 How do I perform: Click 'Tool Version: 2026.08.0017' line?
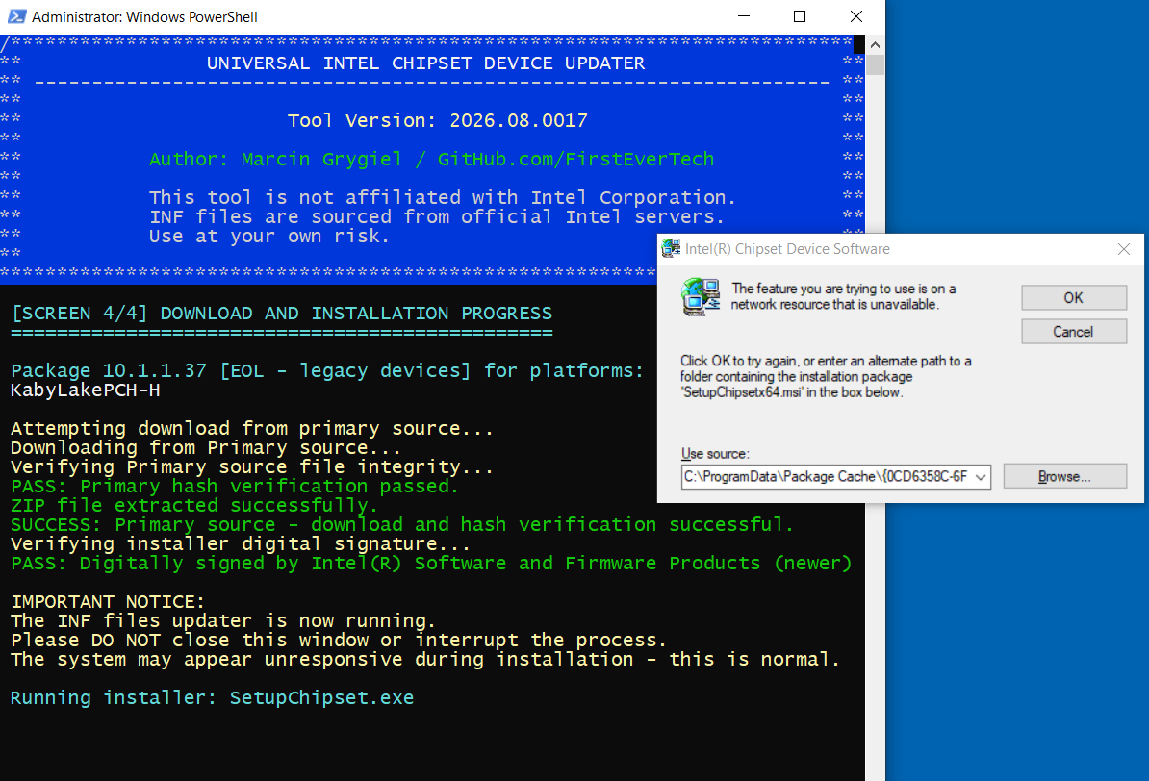pos(438,120)
